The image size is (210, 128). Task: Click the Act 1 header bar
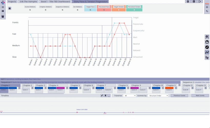point(105,79)
